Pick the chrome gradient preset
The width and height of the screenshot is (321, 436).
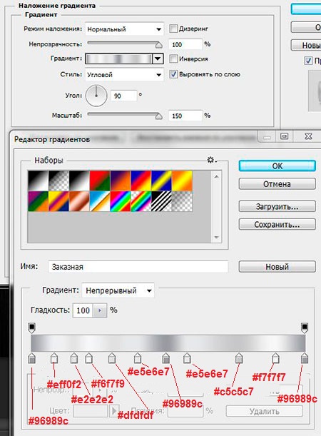[100, 201]
